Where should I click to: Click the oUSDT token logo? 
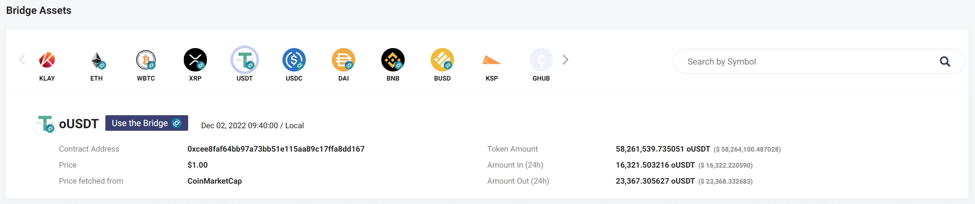click(45, 124)
